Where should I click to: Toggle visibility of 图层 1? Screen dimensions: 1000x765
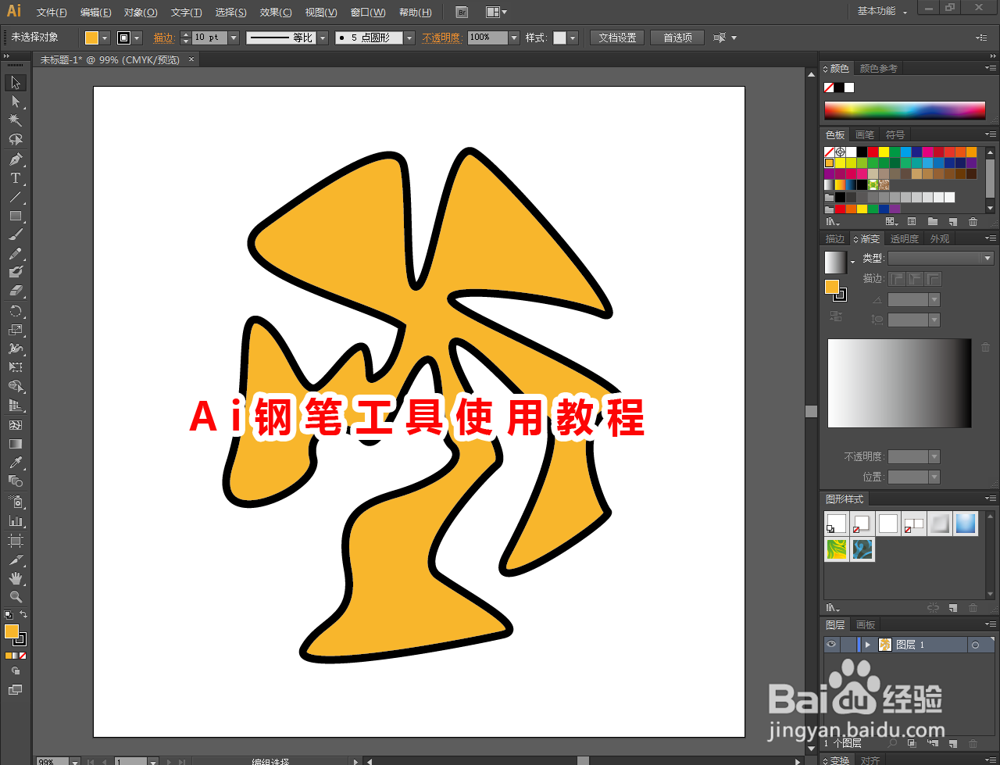click(832, 644)
